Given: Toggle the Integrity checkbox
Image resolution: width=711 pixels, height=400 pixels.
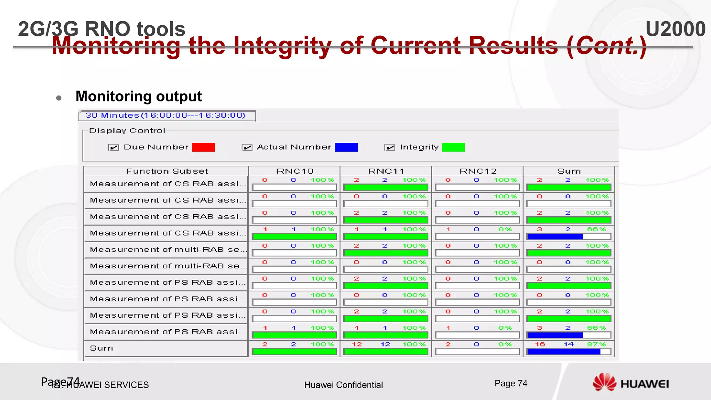Looking at the screenshot, I should click(x=390, y=148).
